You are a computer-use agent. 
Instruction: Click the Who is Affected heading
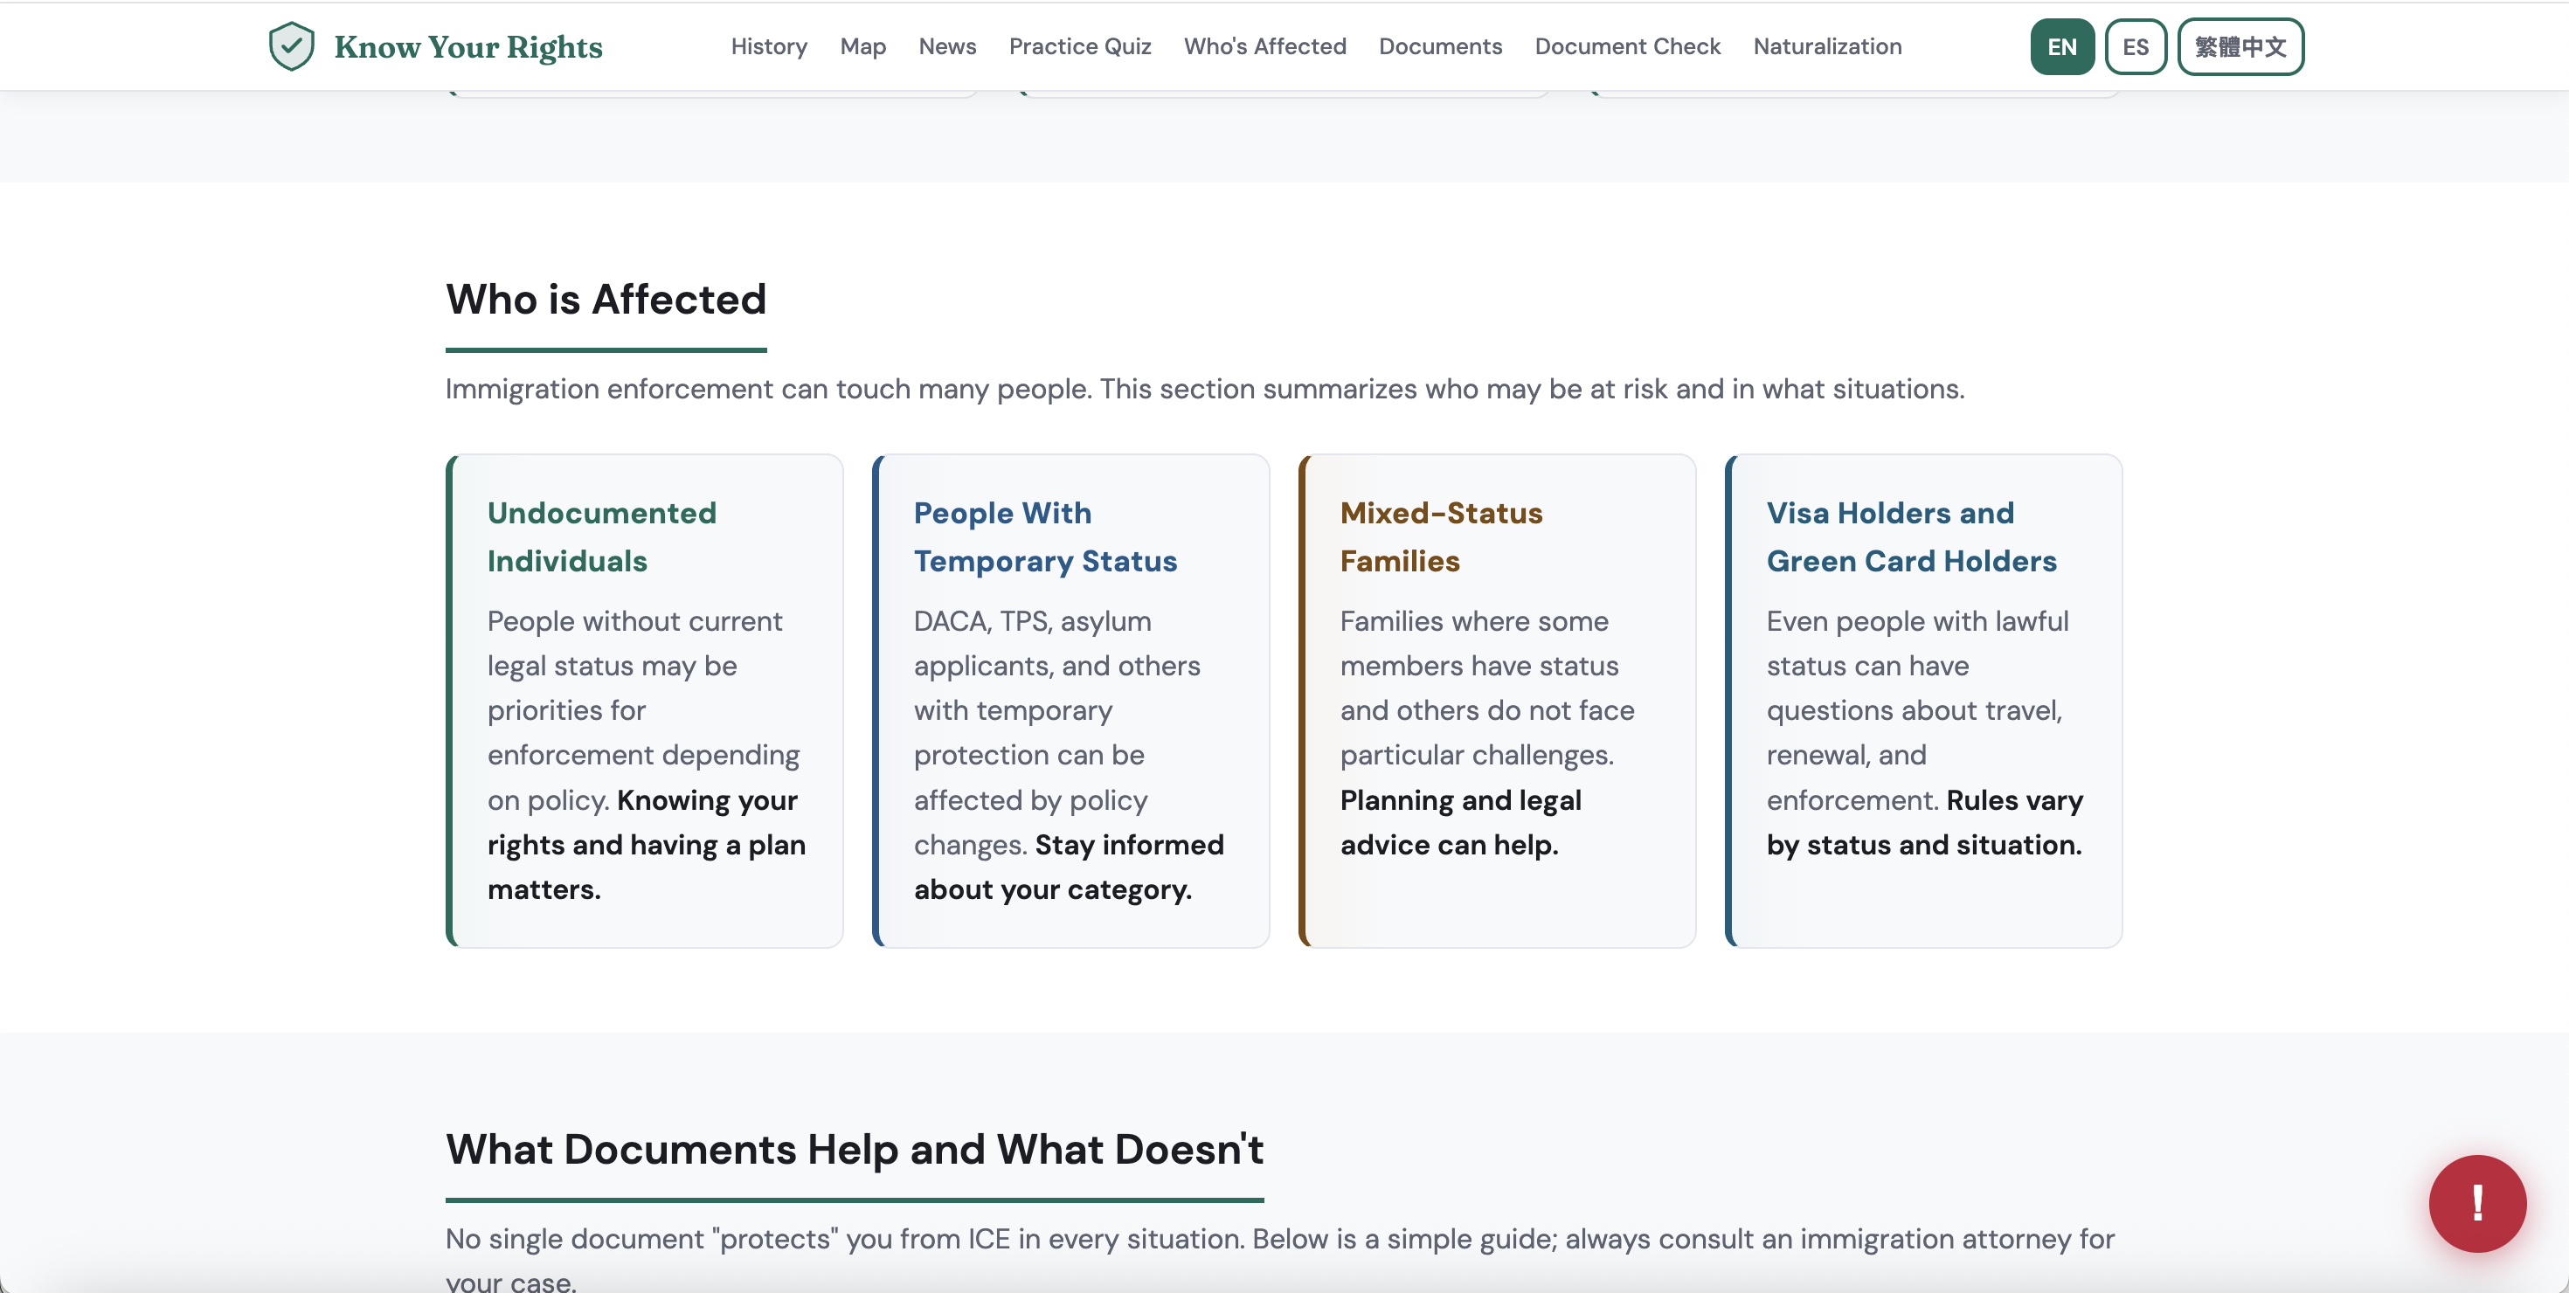pyautogui.click(x=606, y=299)
